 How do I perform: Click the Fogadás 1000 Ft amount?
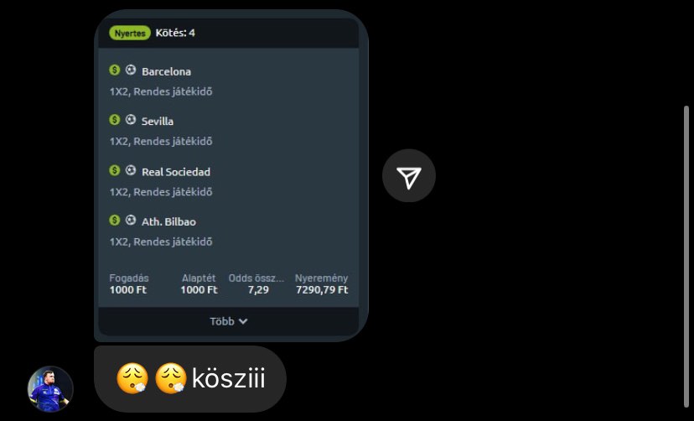pos(128,290)
